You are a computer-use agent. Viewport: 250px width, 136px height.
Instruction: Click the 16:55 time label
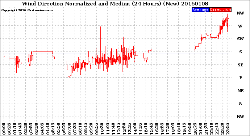coord(162,129)
